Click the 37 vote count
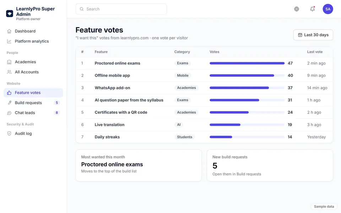Viewport: 341px width, 213px height. 290,88
